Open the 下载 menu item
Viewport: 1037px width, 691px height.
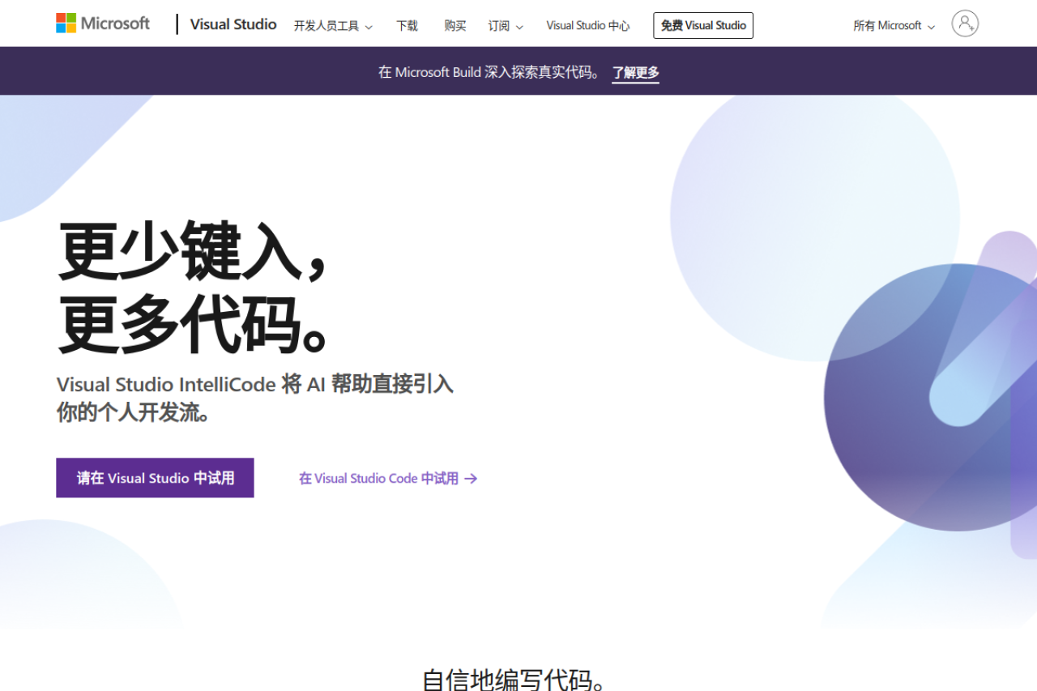[x=407, y=26]
